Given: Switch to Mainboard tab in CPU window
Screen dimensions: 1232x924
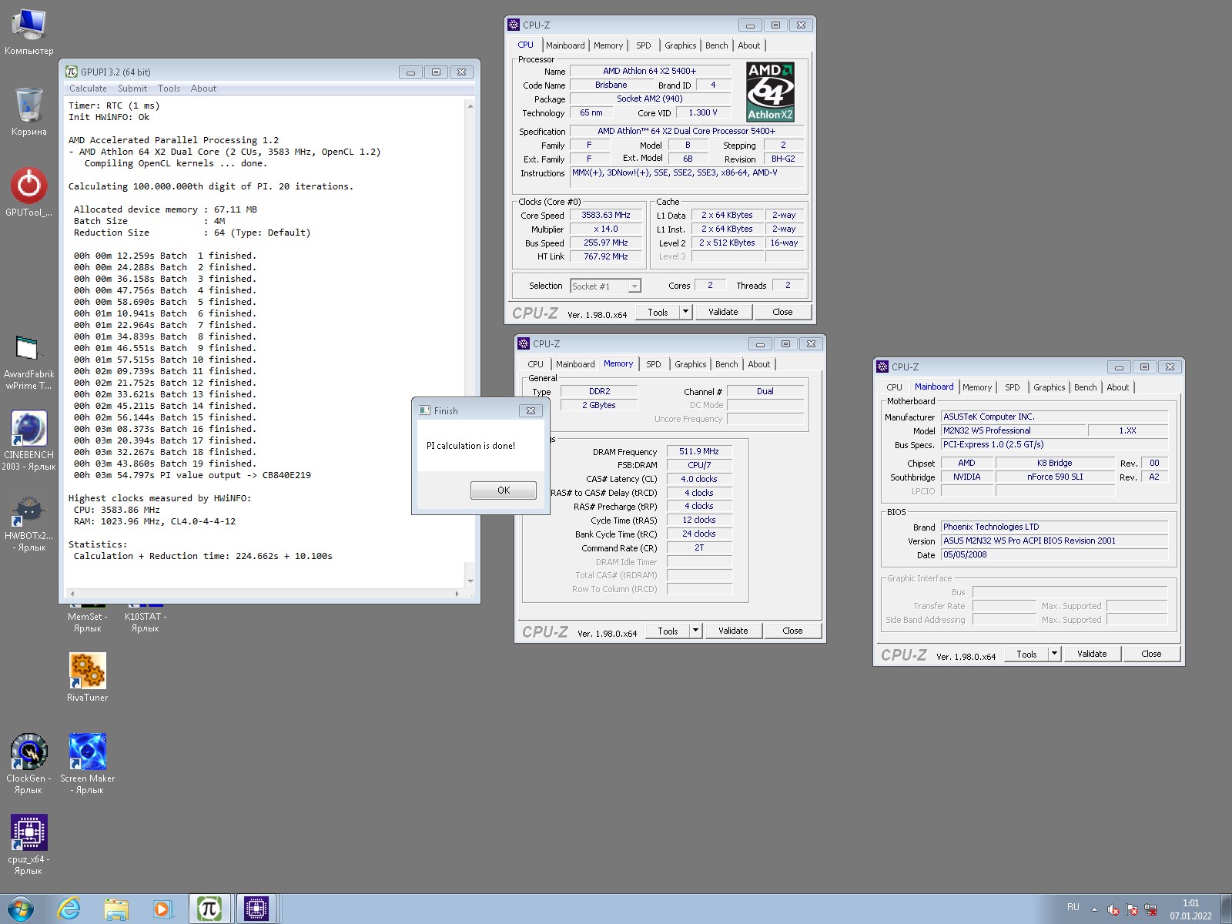Looking at the screenshot, I should coord(565,45).
